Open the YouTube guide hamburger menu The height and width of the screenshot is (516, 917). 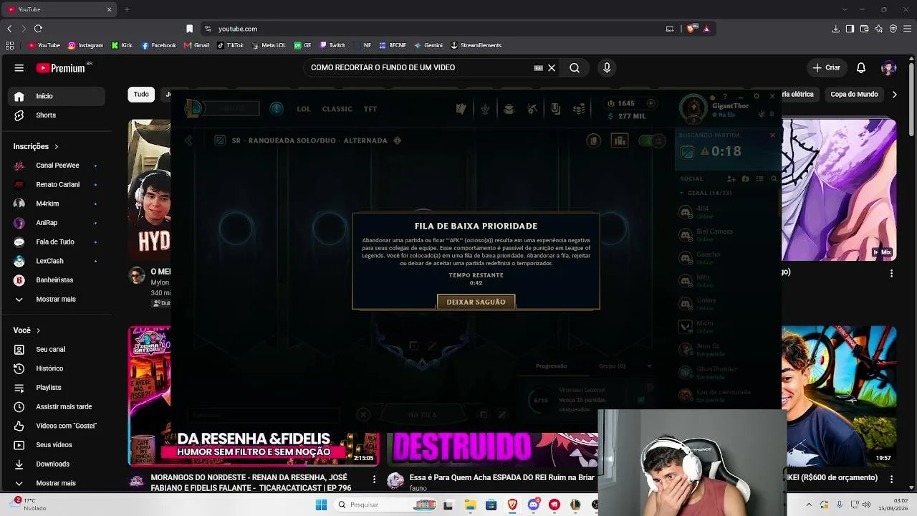(19, 68)
